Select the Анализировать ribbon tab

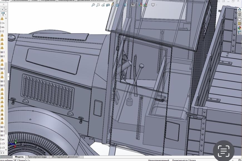[66, 1]
